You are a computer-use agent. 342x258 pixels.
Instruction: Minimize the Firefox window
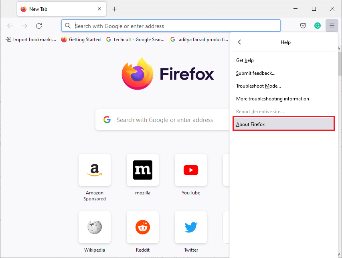tap(295, 9)
